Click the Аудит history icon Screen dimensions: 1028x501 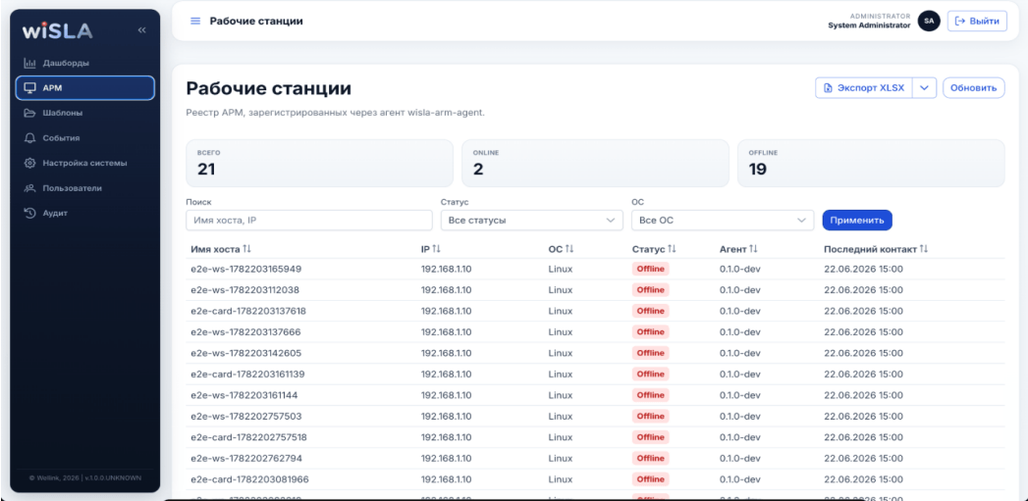pos(29,213)
